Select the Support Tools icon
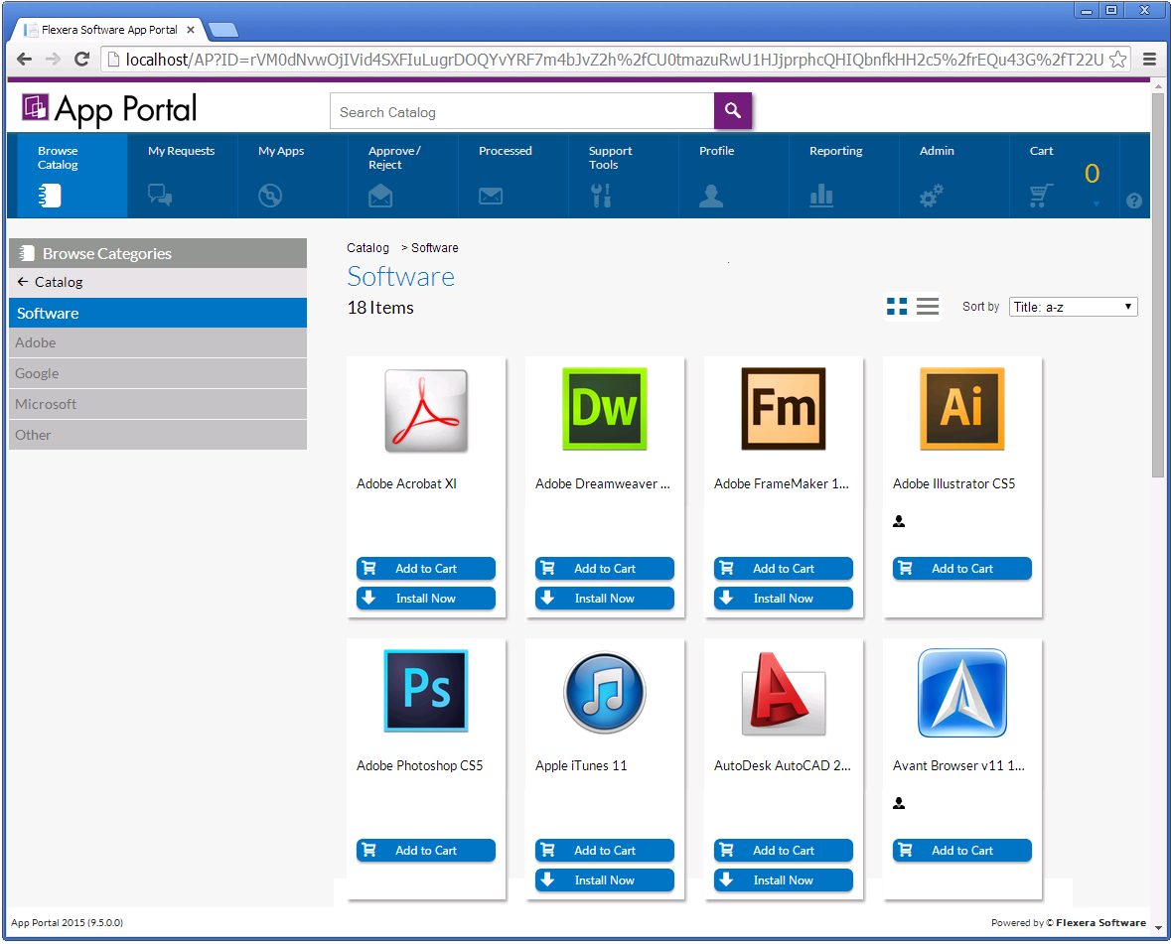The width and height of the screenshot is (1171, 944). tap(599, 196)
